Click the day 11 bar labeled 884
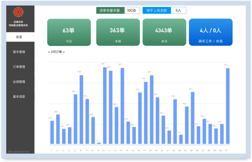The width and height of the screenshot is (252, 162). pyautogui.click(x=111, y=107)
